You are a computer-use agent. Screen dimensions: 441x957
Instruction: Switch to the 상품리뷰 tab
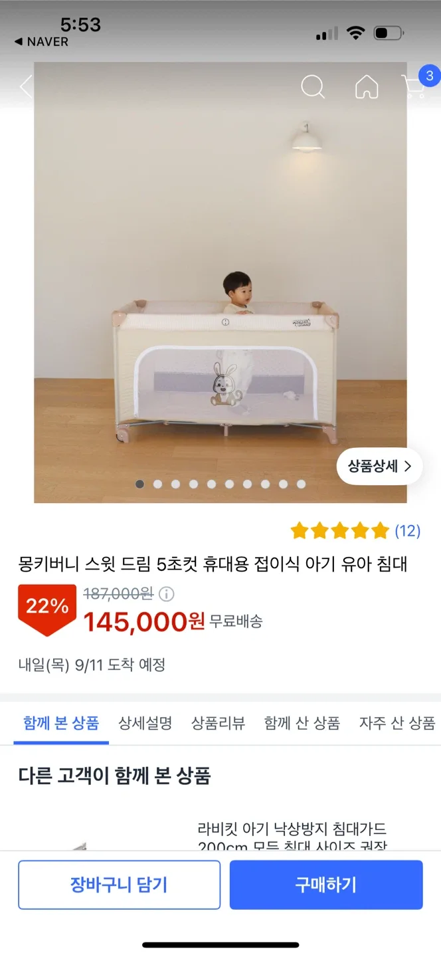[218, 723]
